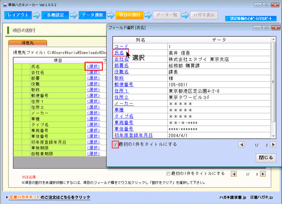The image size is (282, 204).
Task: Click the <選択> link for 敬称
Action: click(93, 90)
